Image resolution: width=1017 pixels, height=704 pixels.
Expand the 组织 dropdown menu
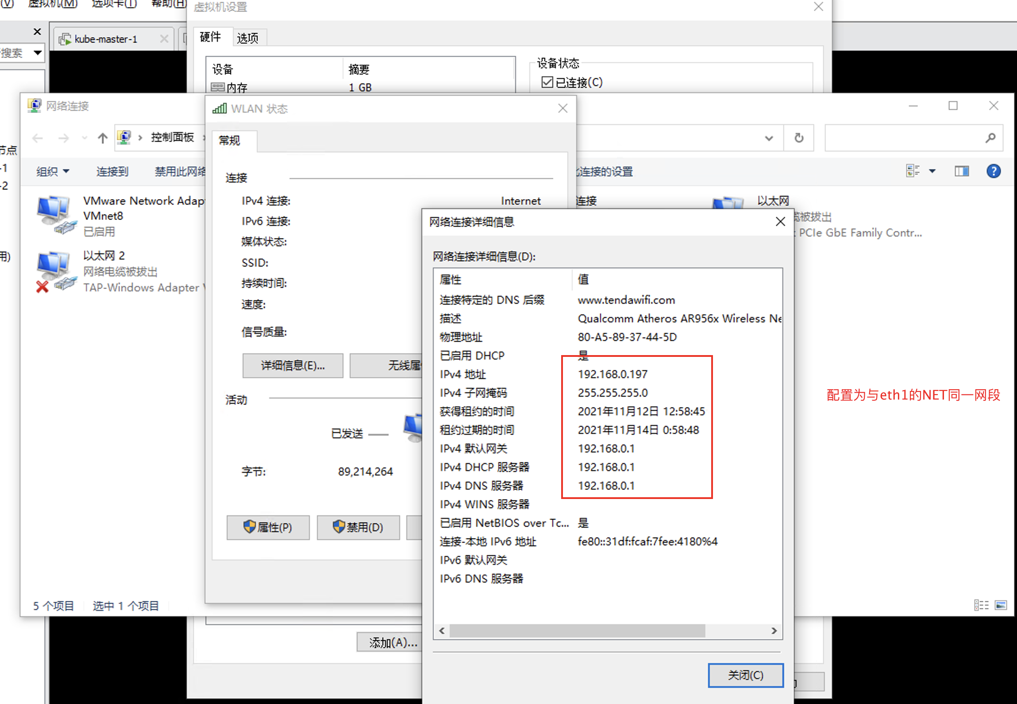click(53, 171)
